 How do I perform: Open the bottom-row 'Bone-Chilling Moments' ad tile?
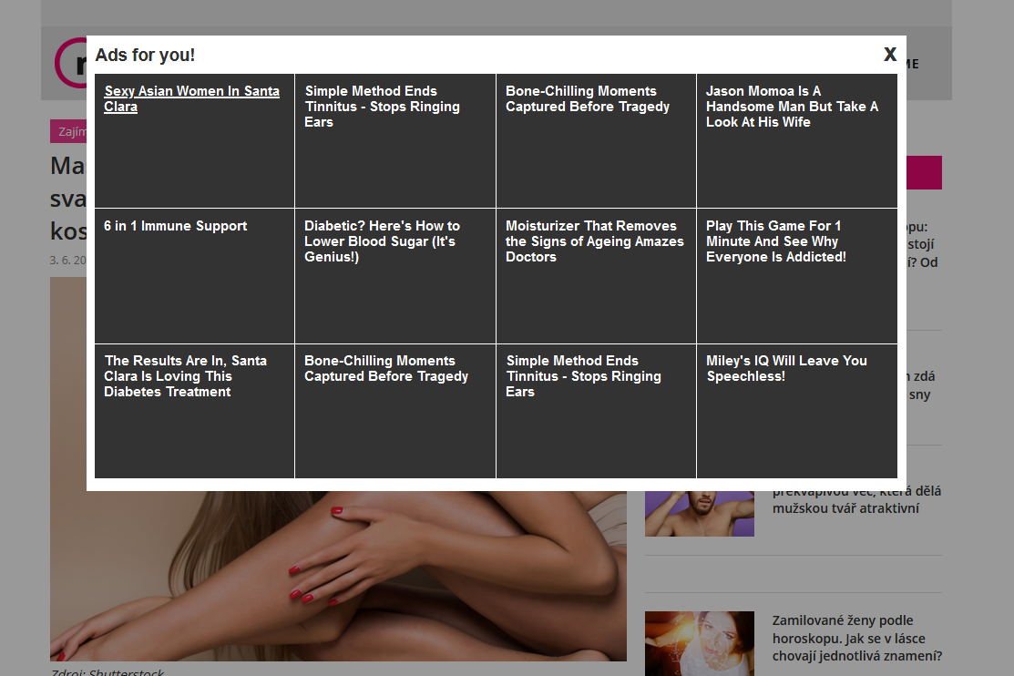395,412
